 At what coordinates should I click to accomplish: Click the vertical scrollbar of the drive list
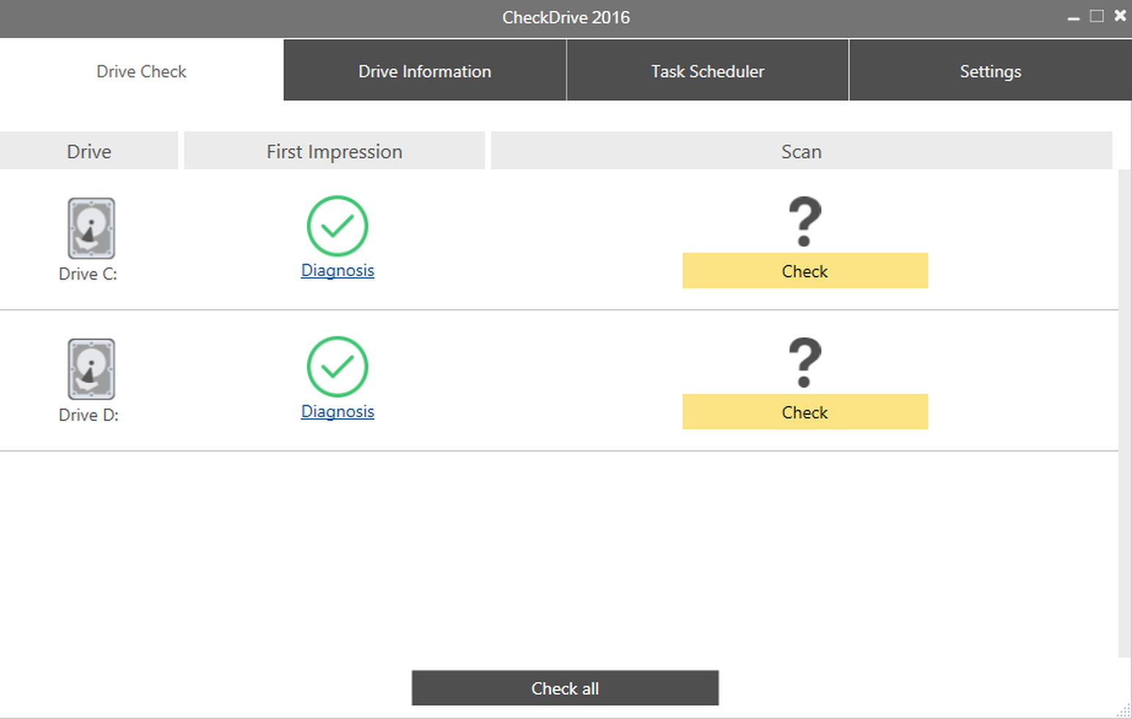click(x=1124, y=411)
